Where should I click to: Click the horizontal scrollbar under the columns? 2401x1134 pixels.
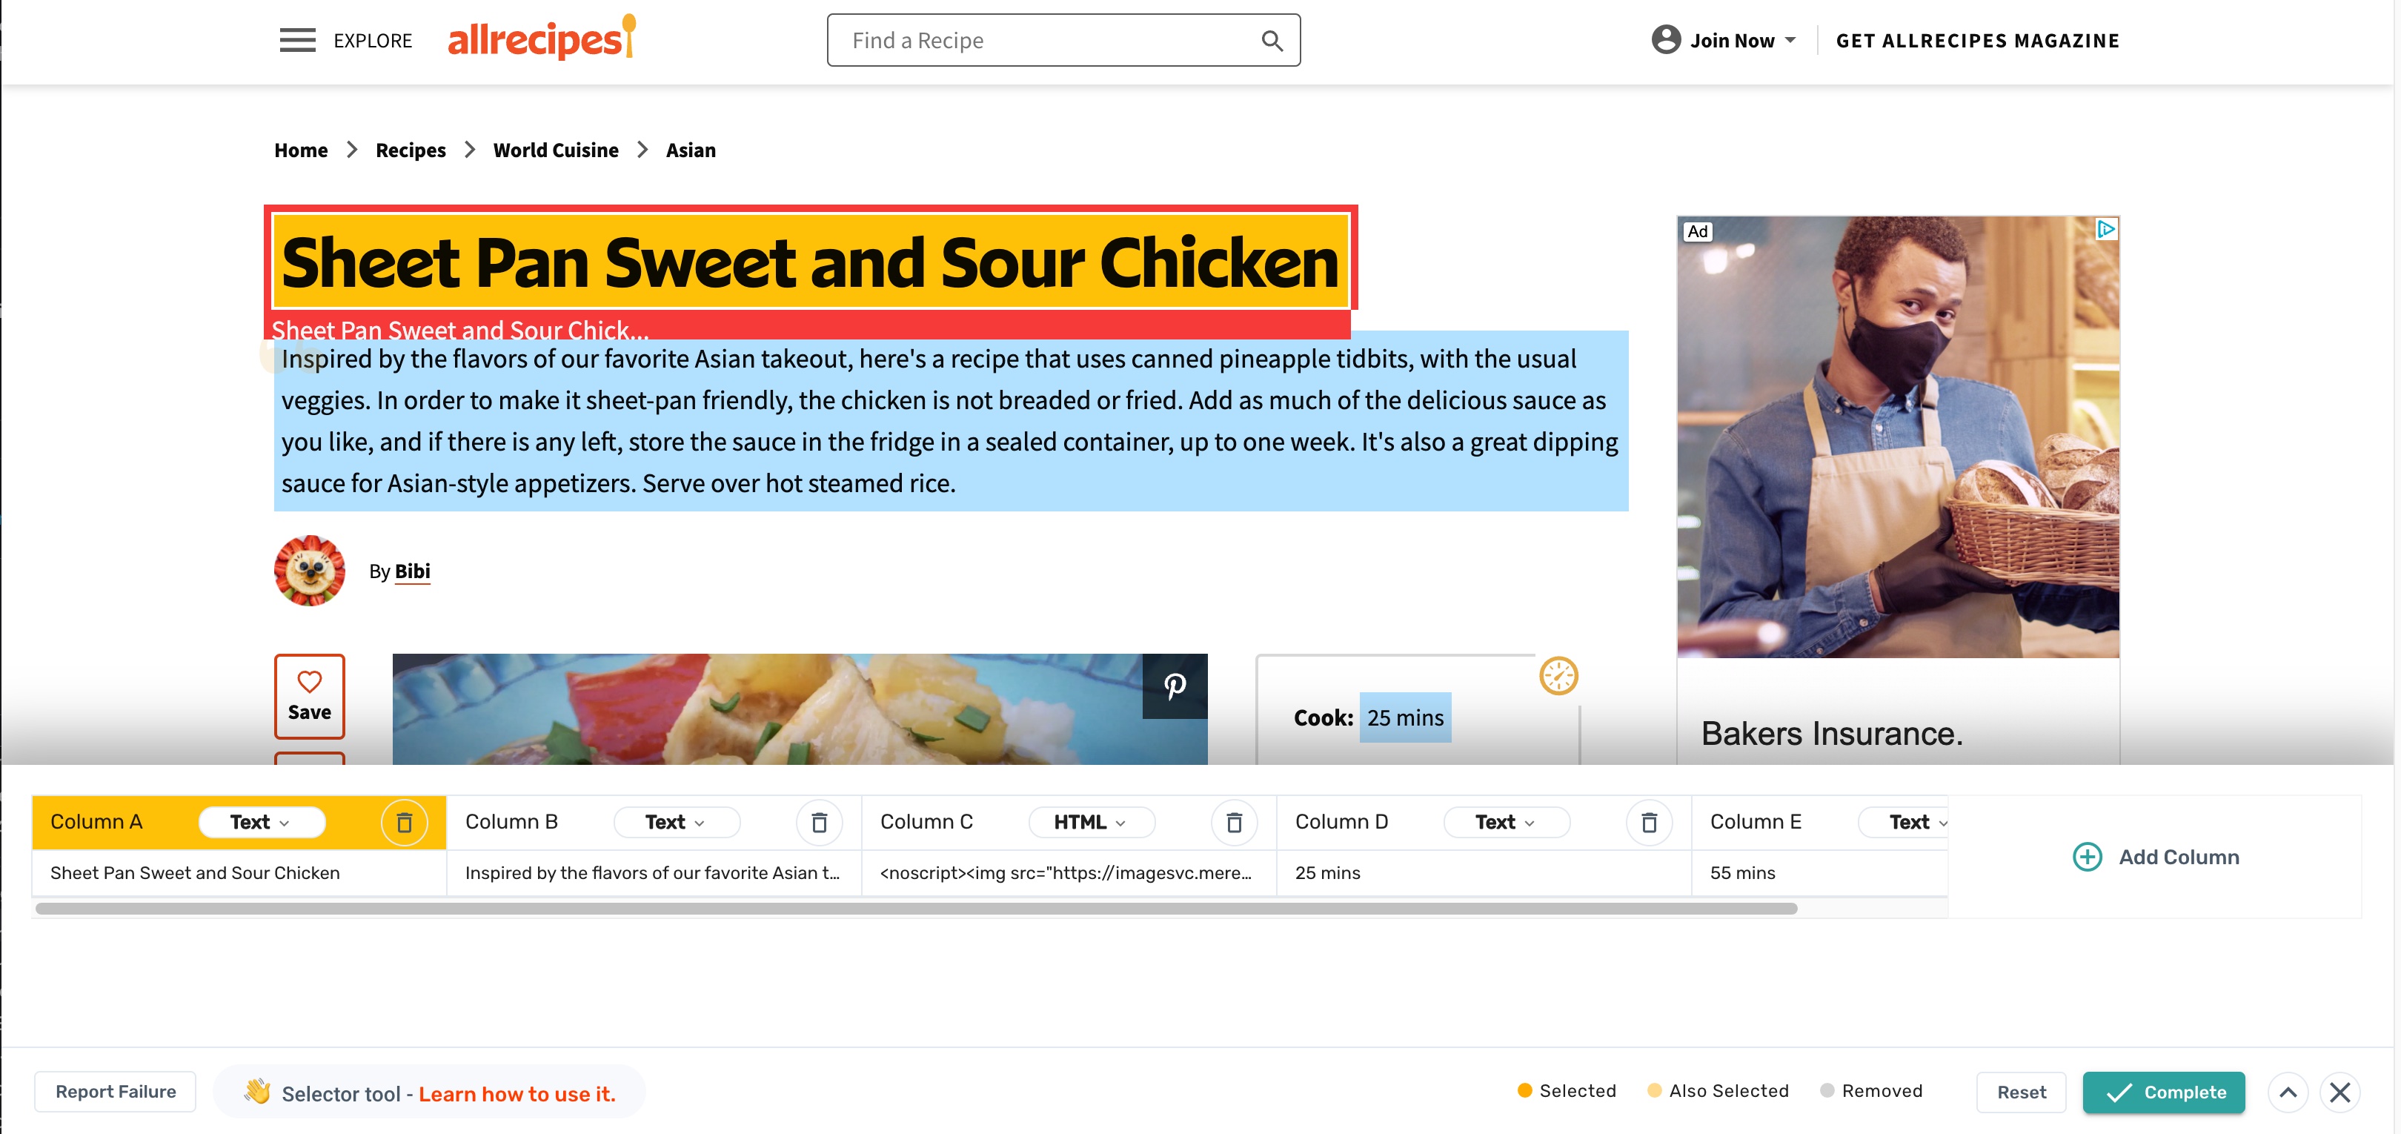(915, 909)
